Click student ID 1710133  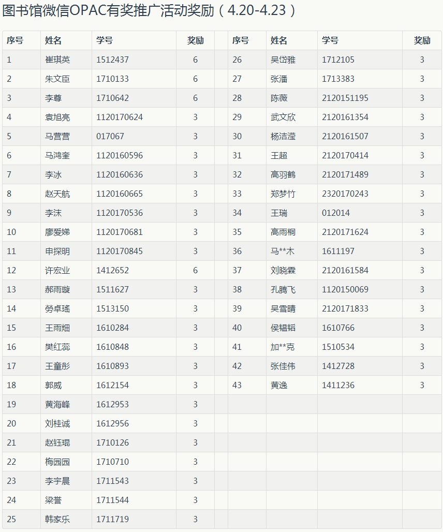click(x=112, y=79)
